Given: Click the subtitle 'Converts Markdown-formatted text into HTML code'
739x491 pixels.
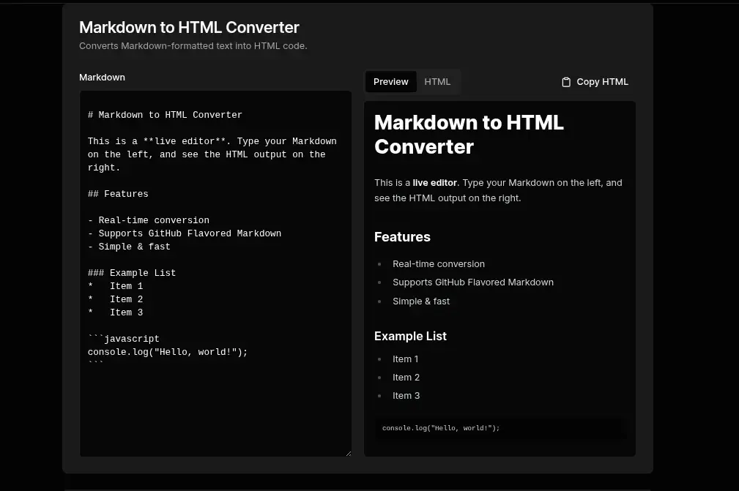Looking at the screenshot, I should pos(193,45).
